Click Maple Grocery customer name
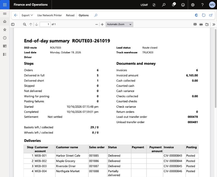The image size is (217, 177). 66,161
